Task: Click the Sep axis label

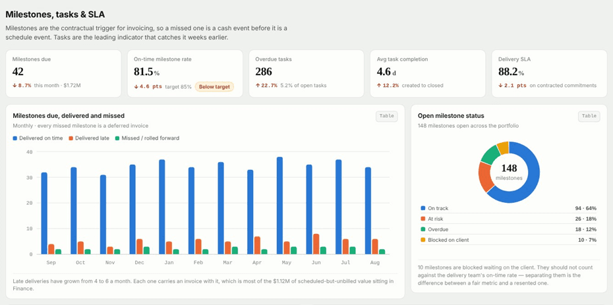Action: pyautogui.click(x=51, y=263)
